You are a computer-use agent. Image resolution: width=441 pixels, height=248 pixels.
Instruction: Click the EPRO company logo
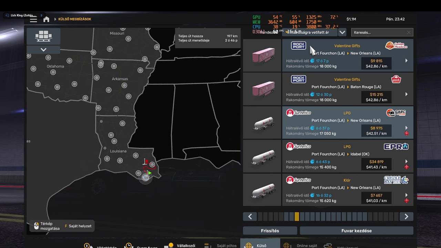pyautogui.click(x=396, y=146)
